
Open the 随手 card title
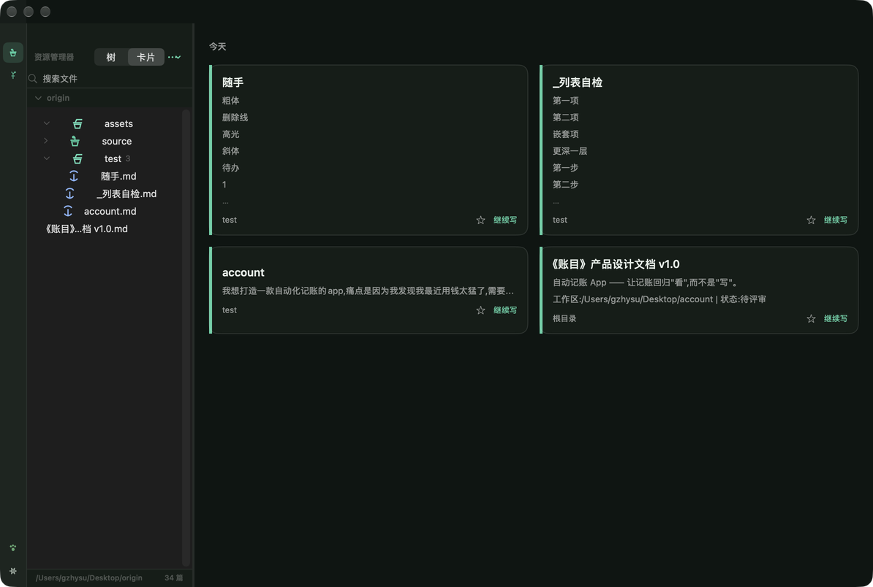(233, 83)
